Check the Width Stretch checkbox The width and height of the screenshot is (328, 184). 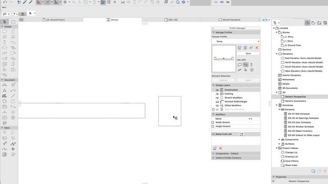coord(213,123)
